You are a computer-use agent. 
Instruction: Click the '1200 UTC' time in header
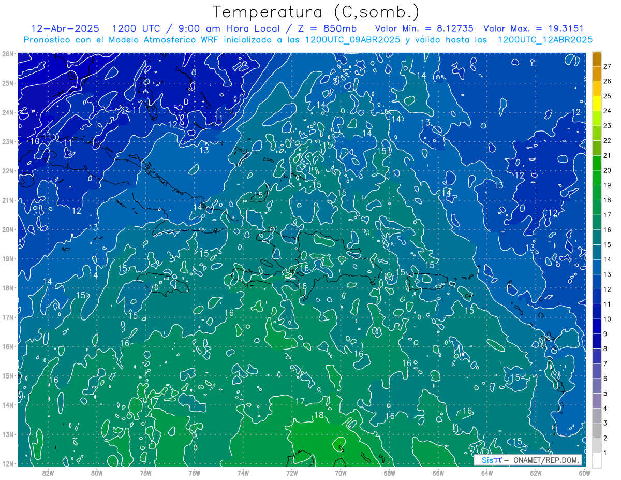tap(137, 28)
